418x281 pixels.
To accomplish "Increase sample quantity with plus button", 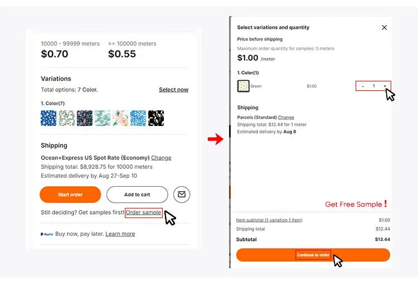I will [x=385, y=86].
